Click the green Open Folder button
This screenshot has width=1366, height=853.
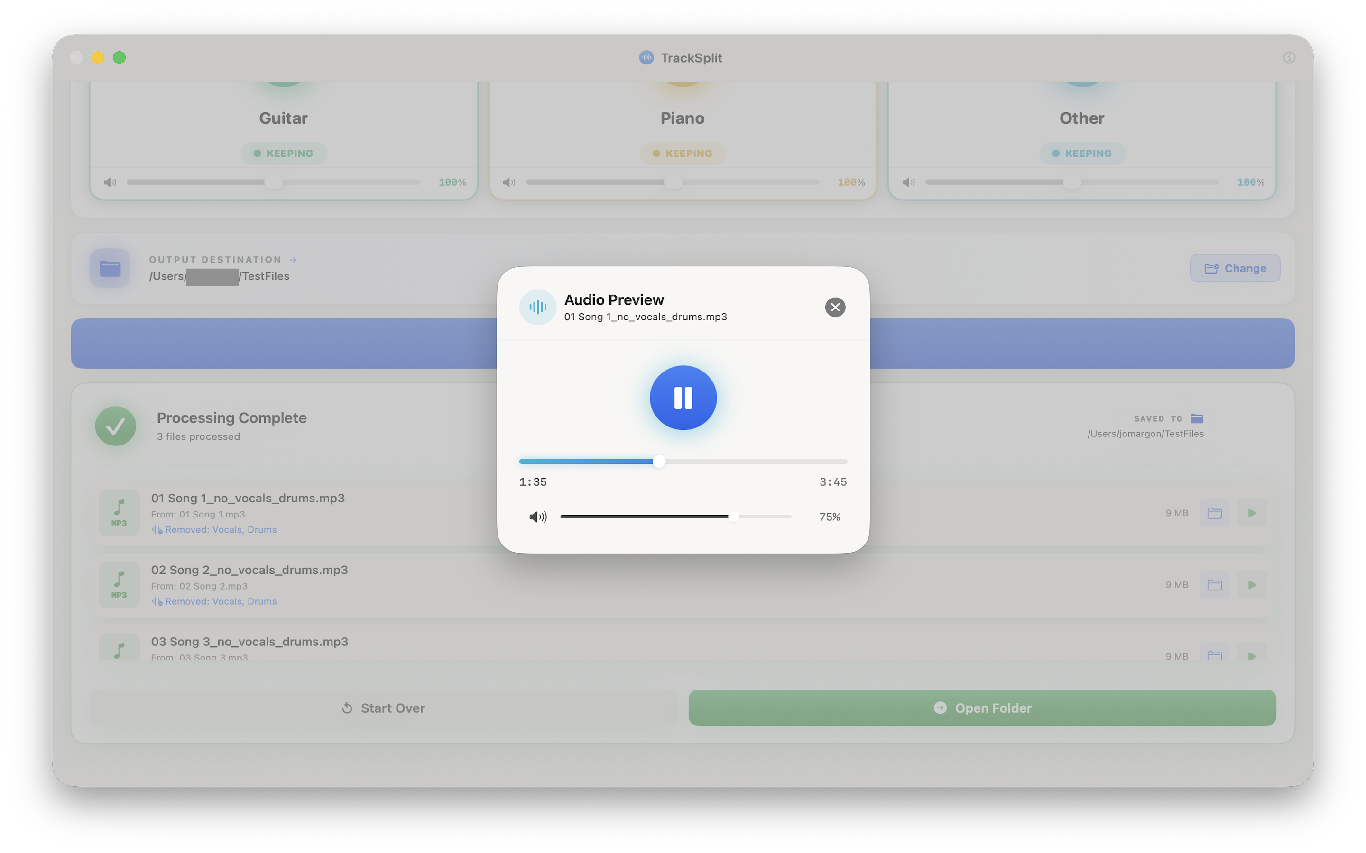(x=982, y=708)
